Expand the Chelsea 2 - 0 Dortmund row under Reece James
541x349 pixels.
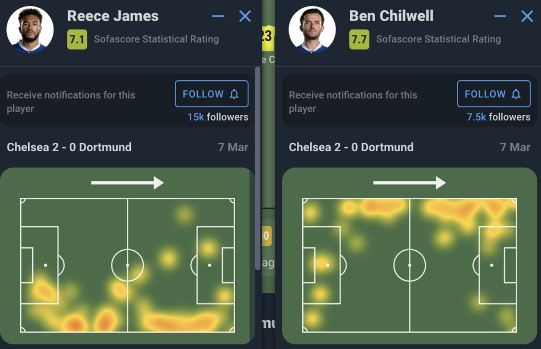127,148
